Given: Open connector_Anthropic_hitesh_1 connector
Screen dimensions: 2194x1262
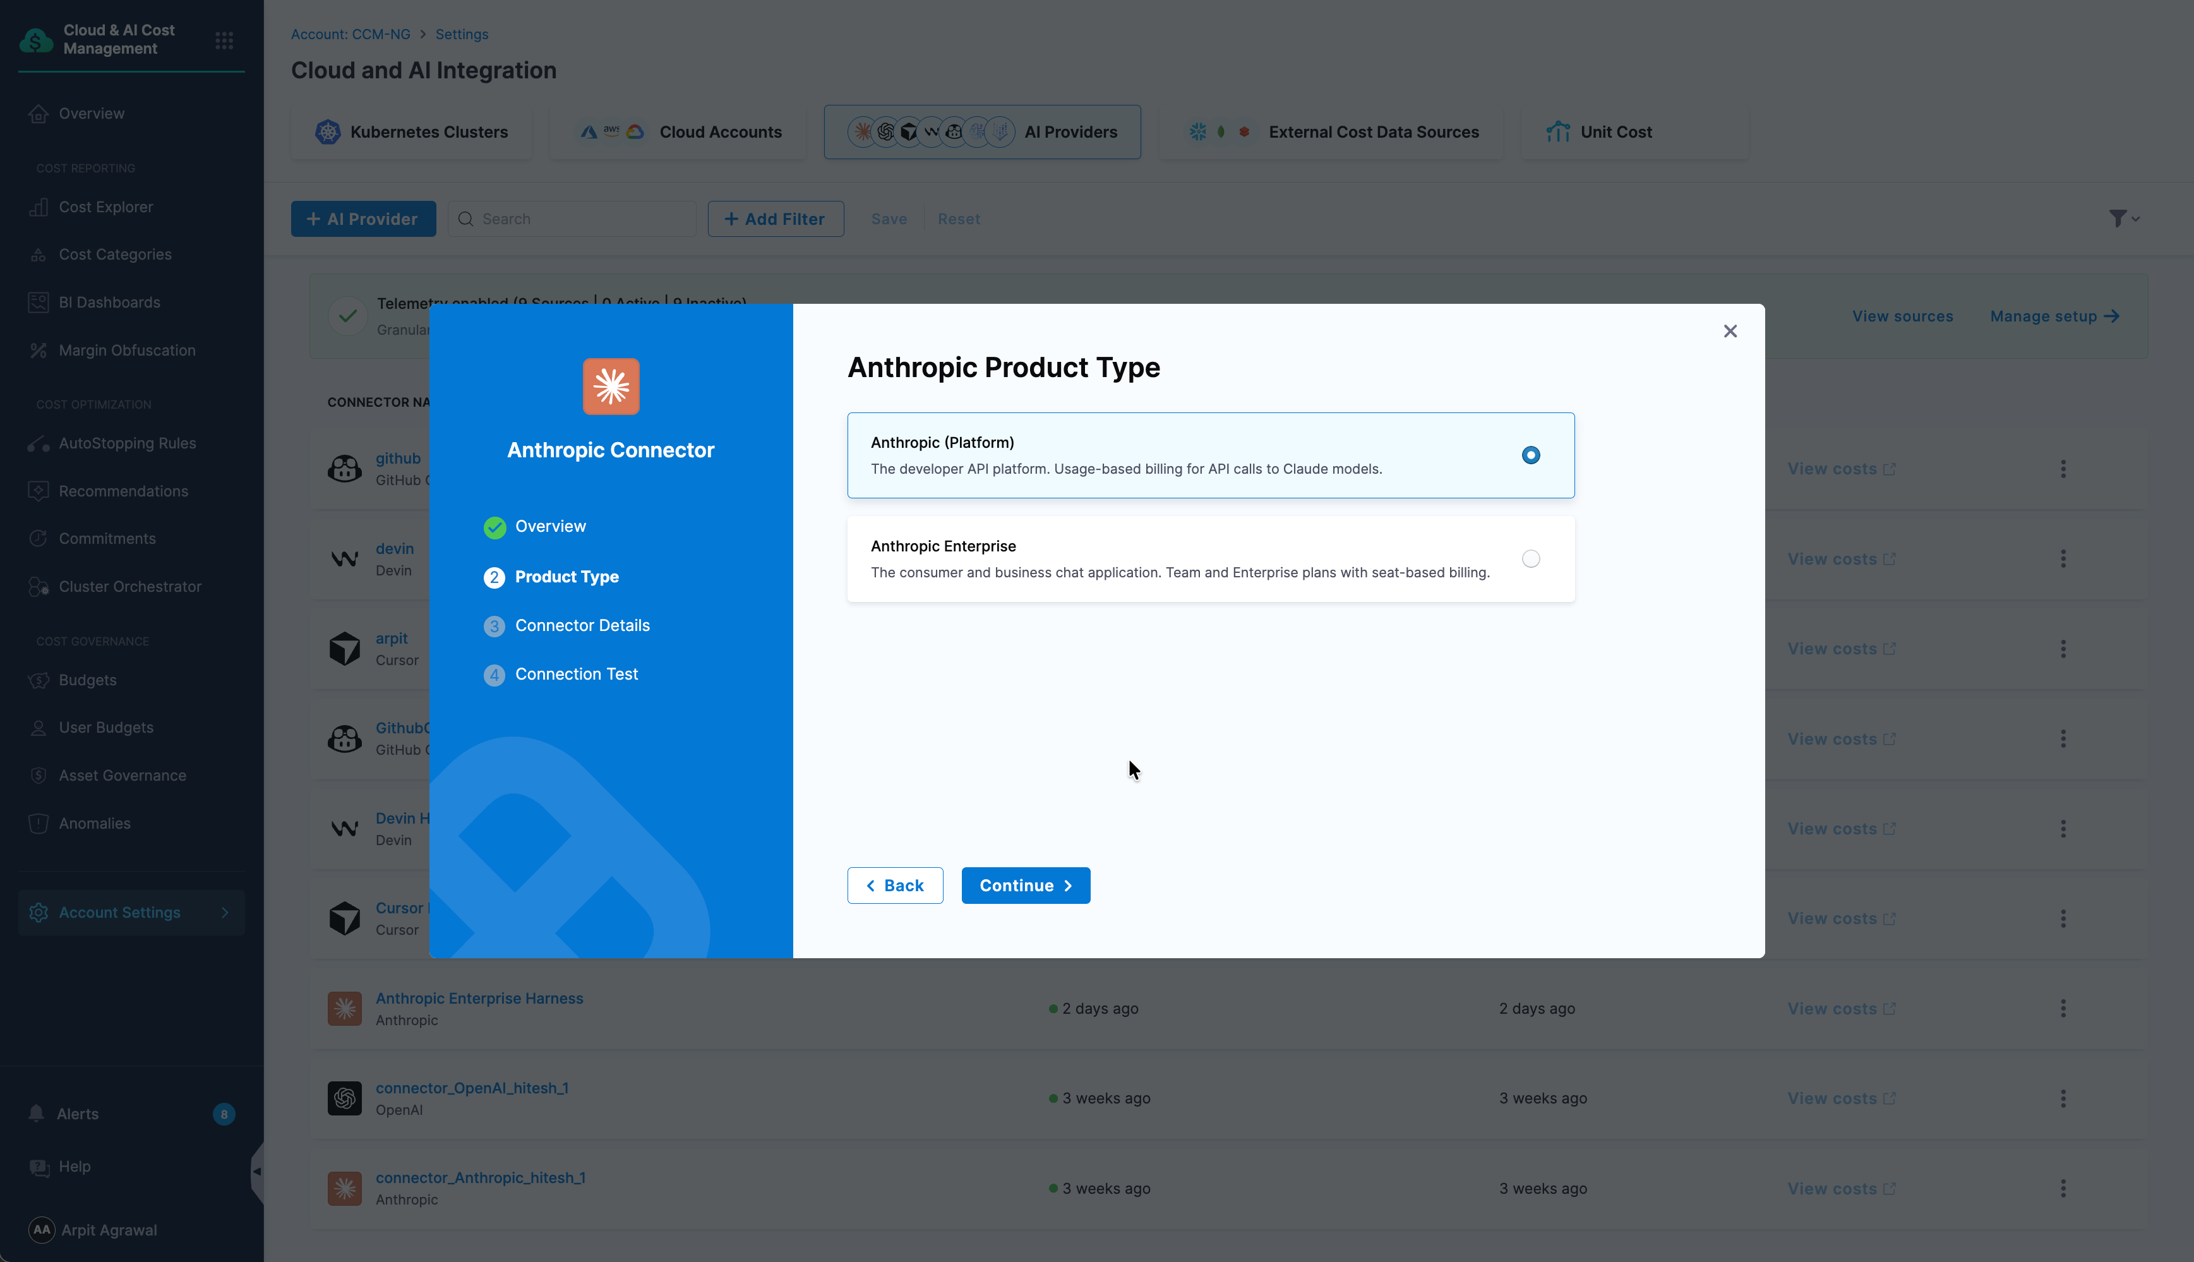Looking at the screenshot, I should pos(480,1178).
